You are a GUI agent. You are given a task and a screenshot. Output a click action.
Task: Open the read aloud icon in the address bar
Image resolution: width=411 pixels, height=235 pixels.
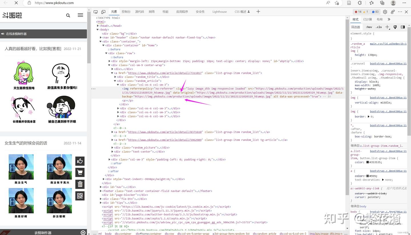click(328, 3)
